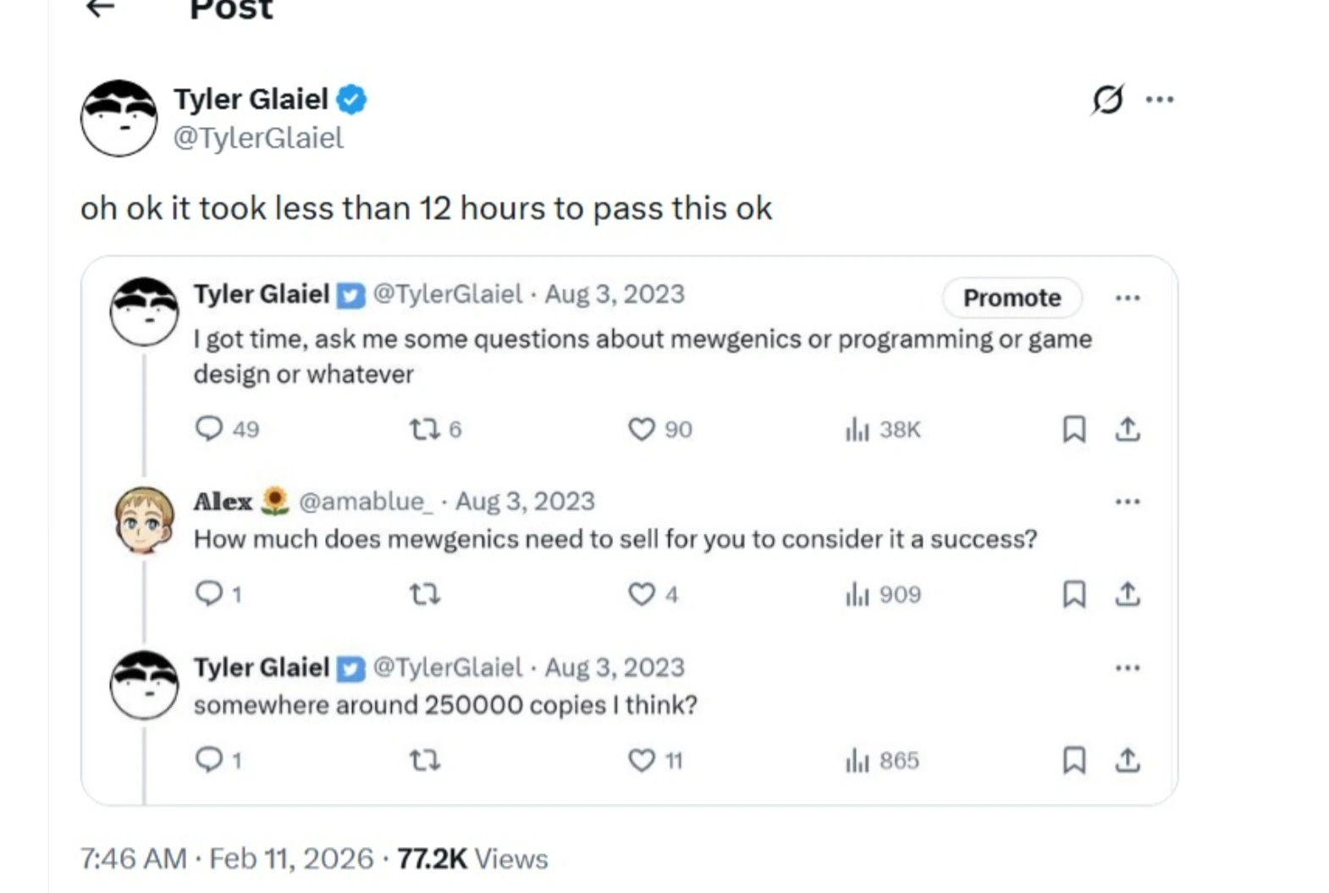Share the 250000 copies reply

click(1127, 760)
